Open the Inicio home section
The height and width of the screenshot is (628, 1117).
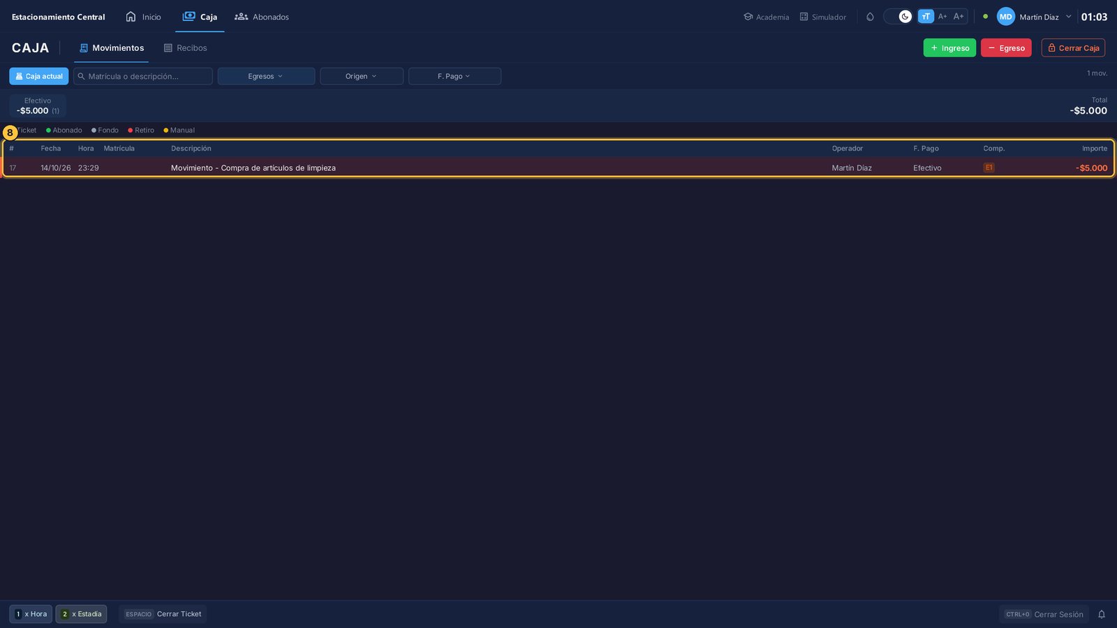tap(143, 17)
